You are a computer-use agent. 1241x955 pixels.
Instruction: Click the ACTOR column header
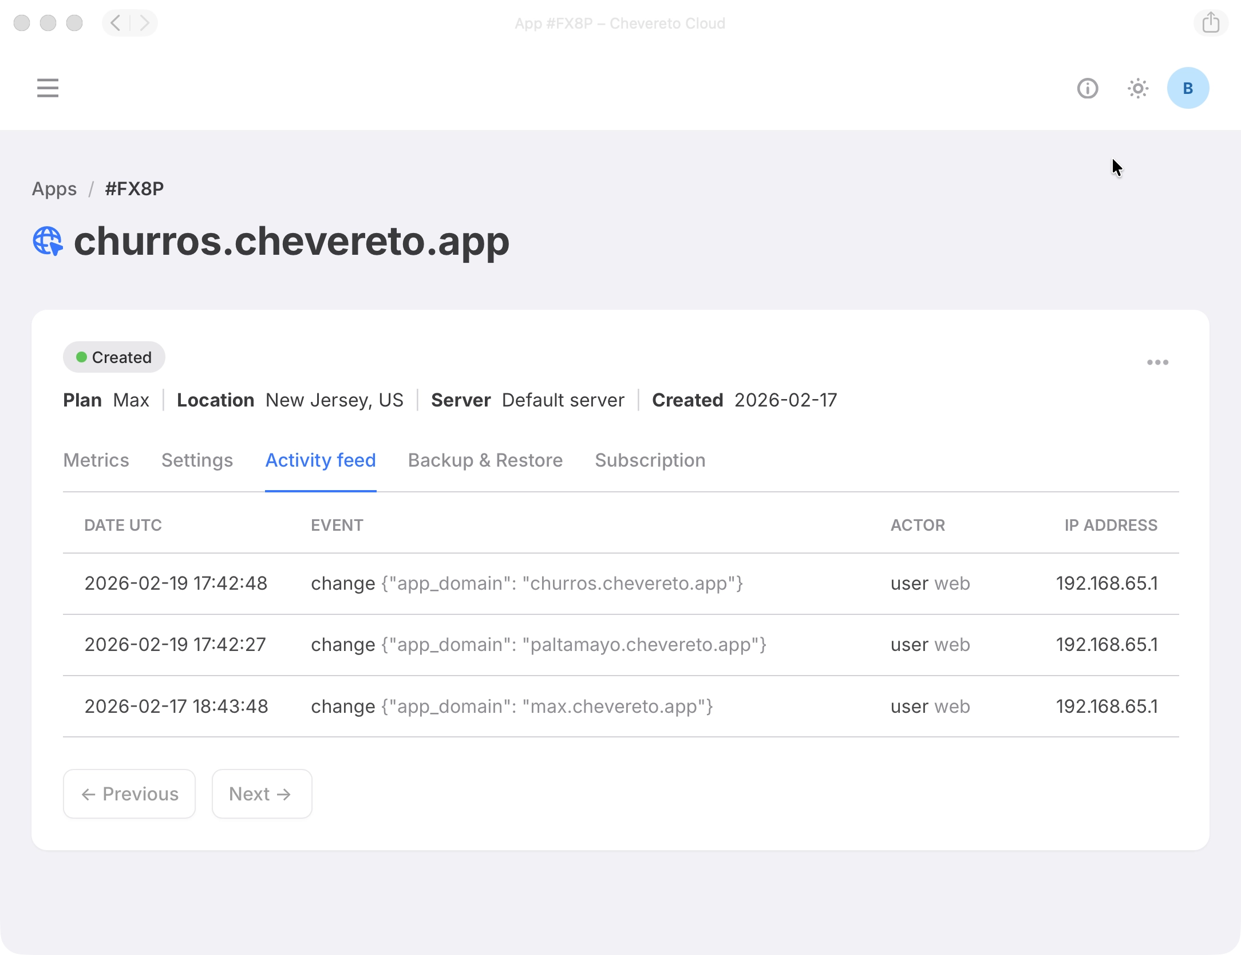[918, 525]
